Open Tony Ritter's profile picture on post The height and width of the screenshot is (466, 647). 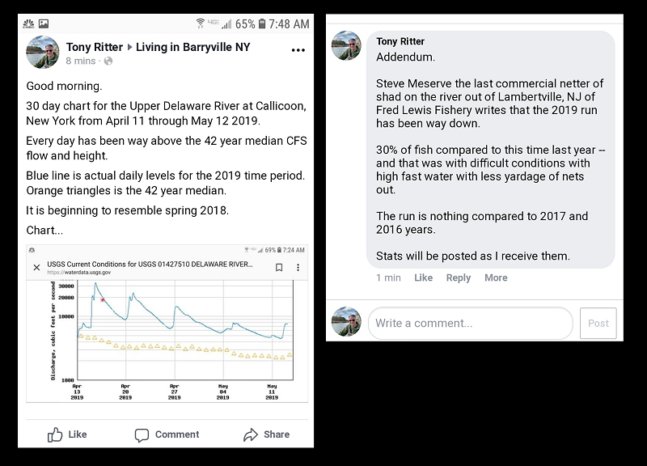click(43, 53)
